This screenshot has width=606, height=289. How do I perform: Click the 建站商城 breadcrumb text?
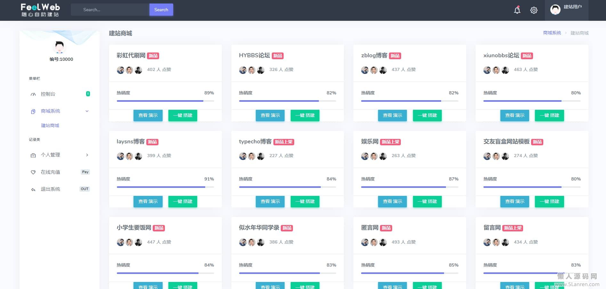(x=579, y=33)
